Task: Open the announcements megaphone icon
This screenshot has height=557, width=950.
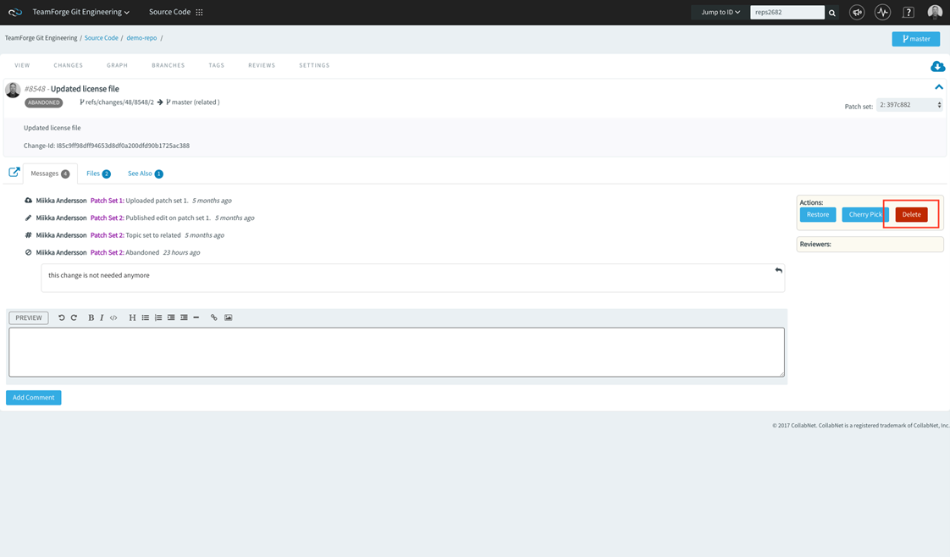Action: click(857, 12)
